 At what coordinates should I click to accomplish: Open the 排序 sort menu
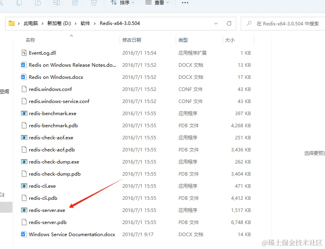pos(122,2)
